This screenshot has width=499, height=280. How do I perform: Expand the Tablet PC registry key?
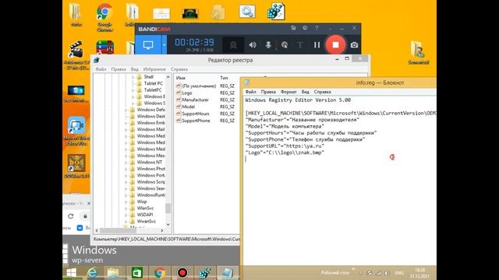[133, 83]
